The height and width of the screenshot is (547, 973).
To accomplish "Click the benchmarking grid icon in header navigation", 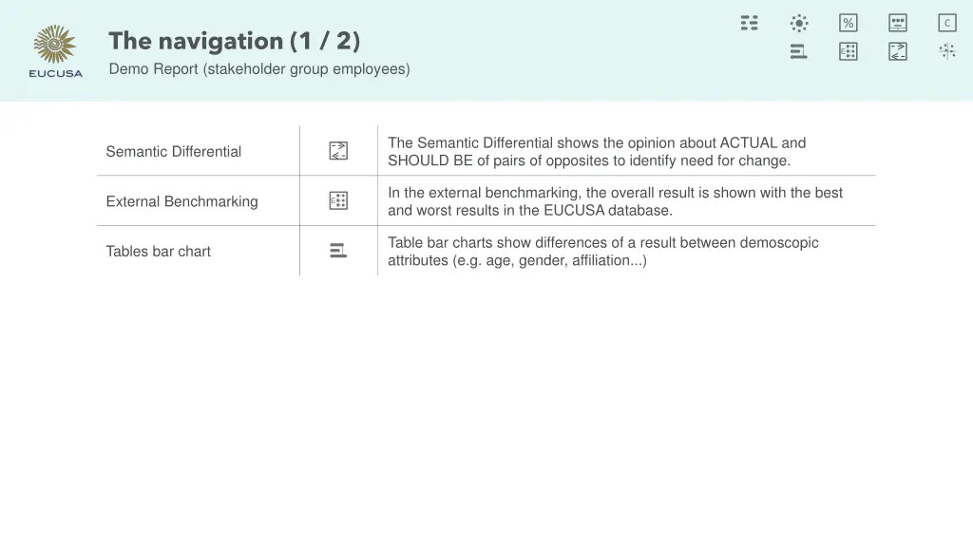I will pyautogui.click(x=849, y=51).
